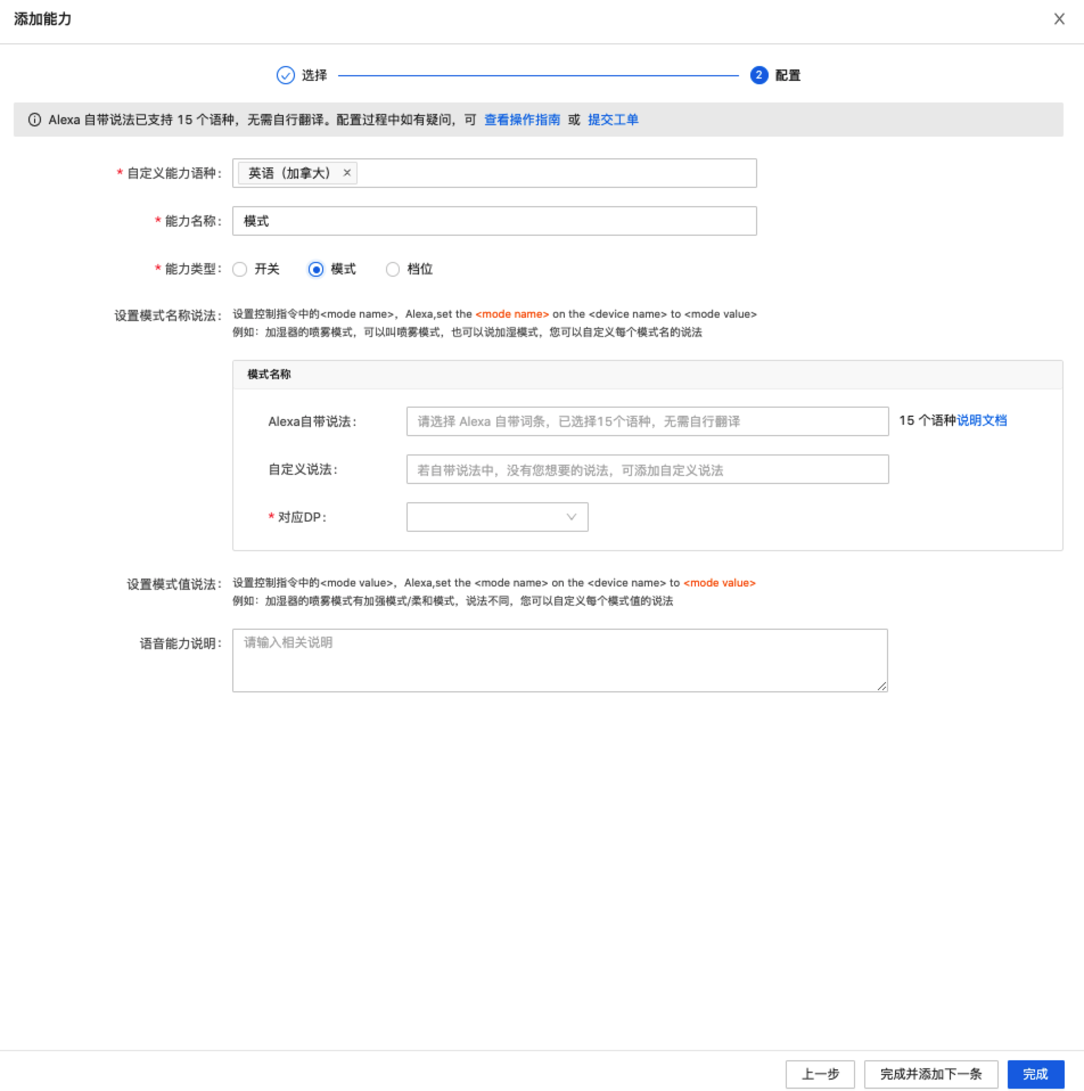Select the 档位 ability type radio
This screenshot has height=1091, width=1084.
pos(392,269)
